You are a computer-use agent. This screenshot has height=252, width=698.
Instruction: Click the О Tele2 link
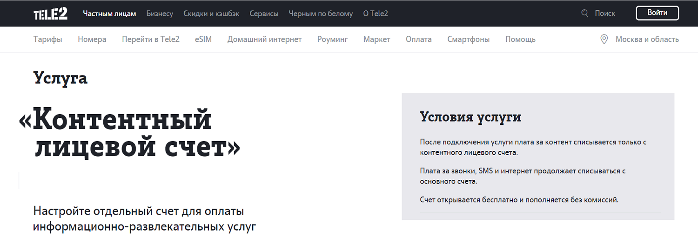point(376,14)
